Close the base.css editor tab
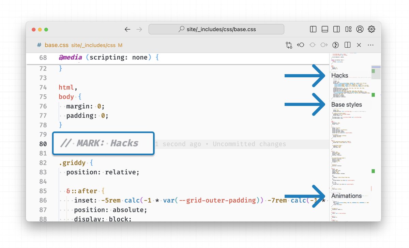 [x=359, y=45]
